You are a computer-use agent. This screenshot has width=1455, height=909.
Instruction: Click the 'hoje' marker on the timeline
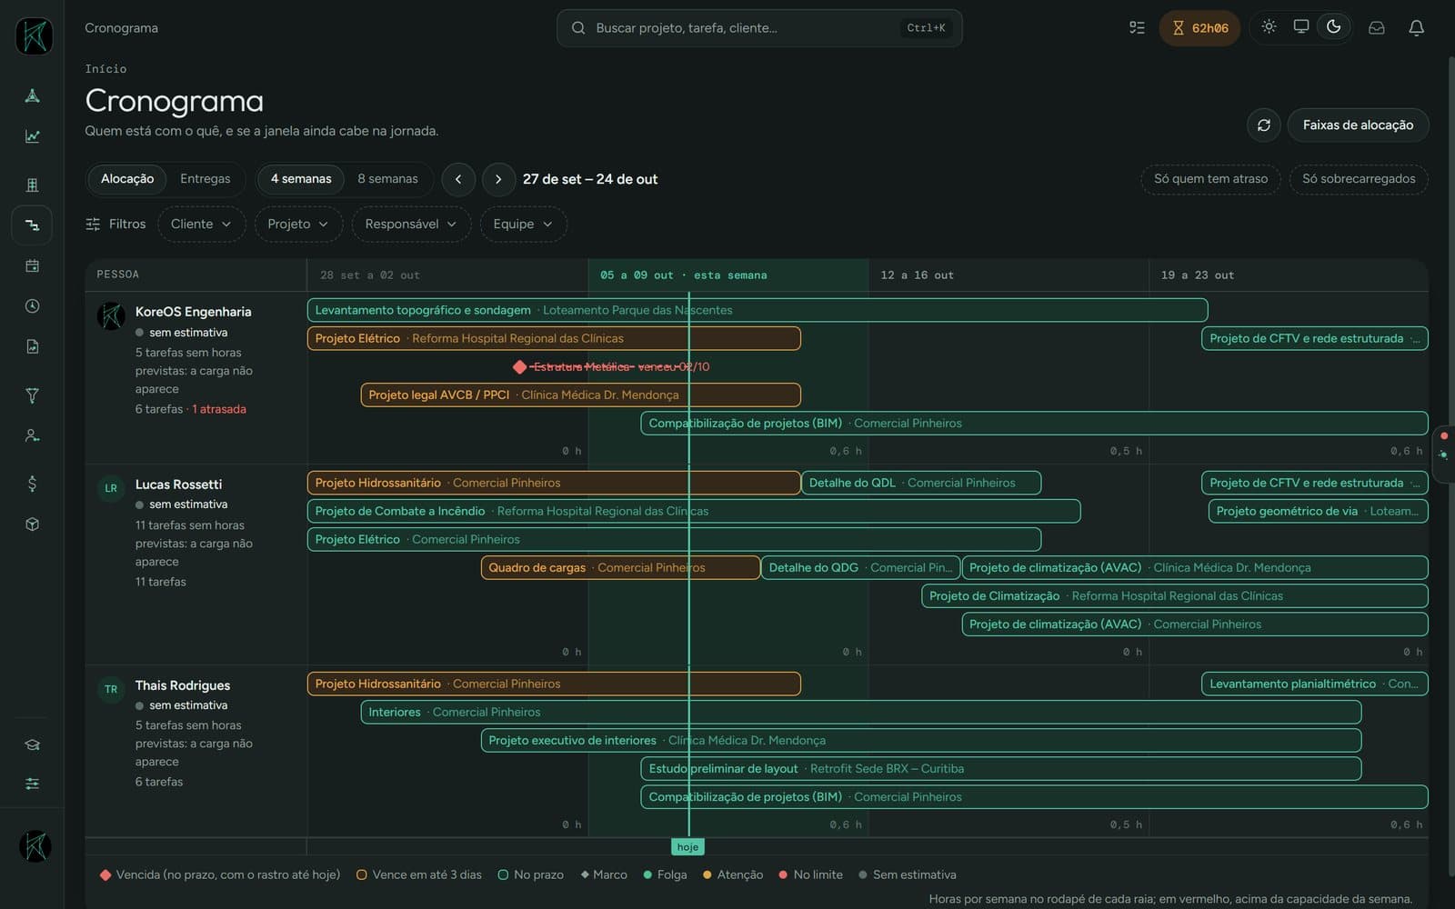(688, 847)
